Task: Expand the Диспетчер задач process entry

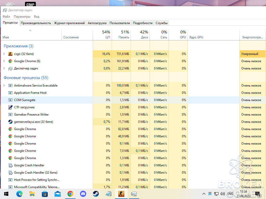Action: pos(4,68)
